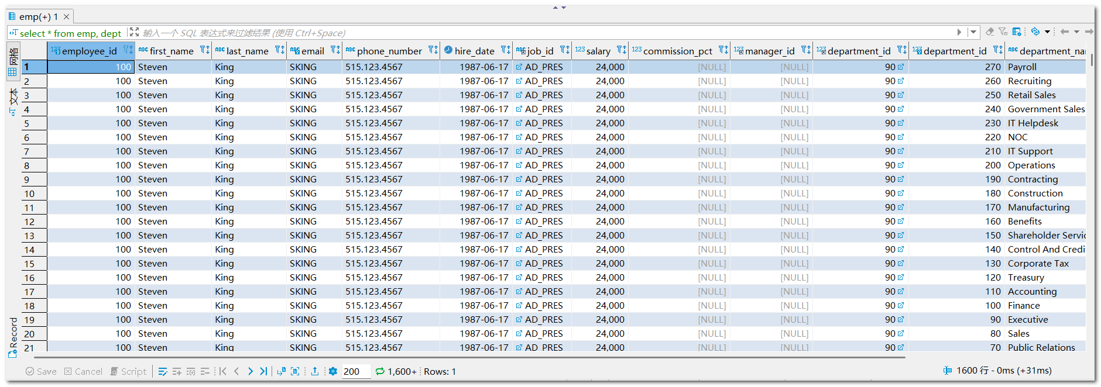Click the email column filter sort icon

335,50
